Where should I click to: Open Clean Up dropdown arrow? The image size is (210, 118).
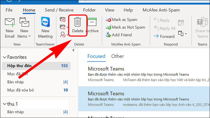(67, 27)
